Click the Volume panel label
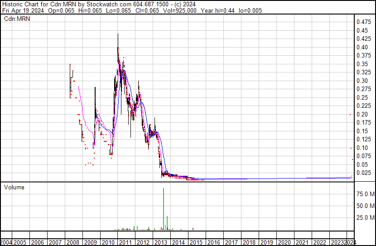376x246 pixels. [x=14, y=187]
